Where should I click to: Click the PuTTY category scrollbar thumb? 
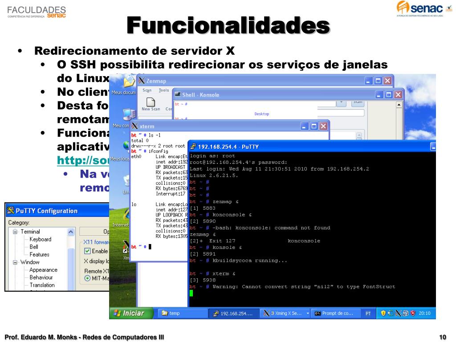tap(71, 269)
